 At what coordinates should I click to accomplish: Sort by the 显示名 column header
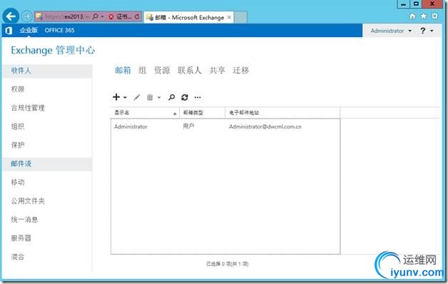pyautogui.click(x=145, y=113)
